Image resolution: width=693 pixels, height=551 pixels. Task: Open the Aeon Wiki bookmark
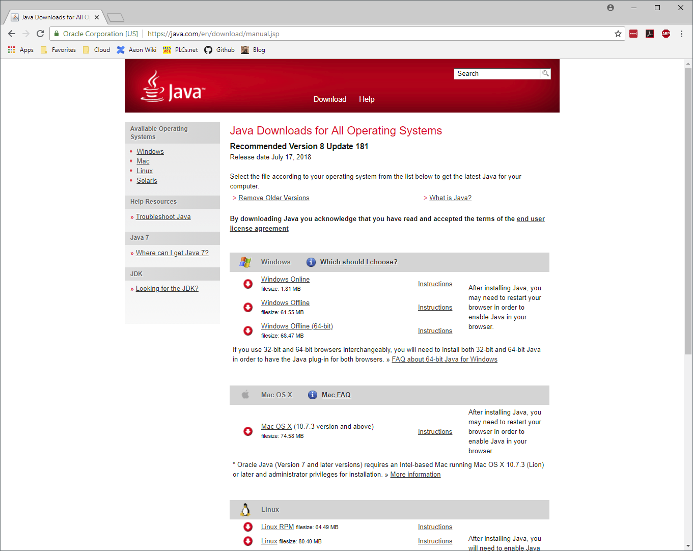136,50
